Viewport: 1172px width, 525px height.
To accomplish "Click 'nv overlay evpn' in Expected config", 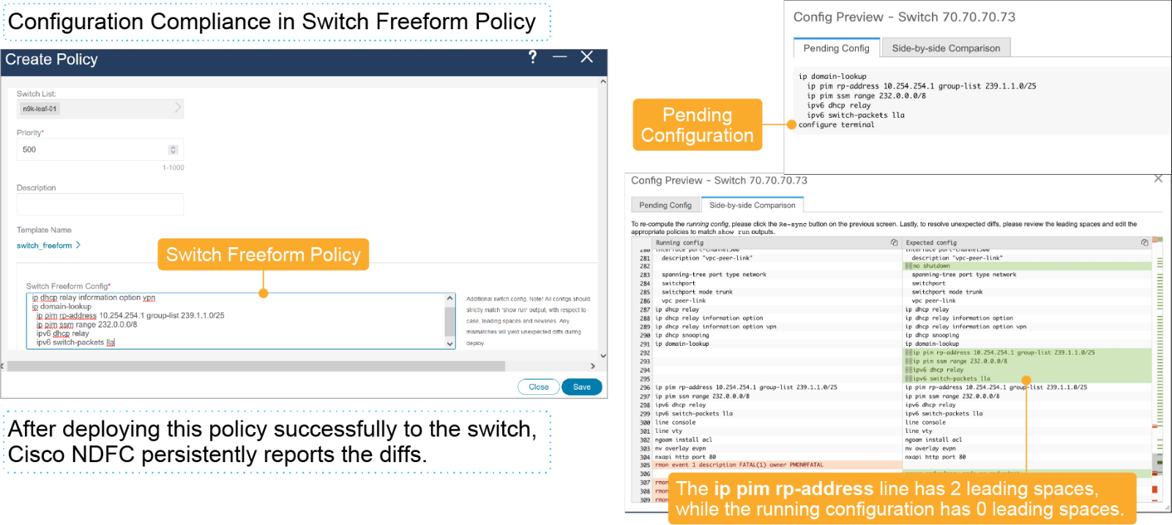I will pyautogui.click(x=930, y=448).
